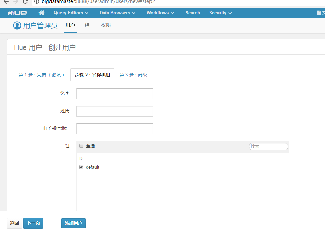
Task: Toggle the 全选 checkbox
Action: point(81,146)
